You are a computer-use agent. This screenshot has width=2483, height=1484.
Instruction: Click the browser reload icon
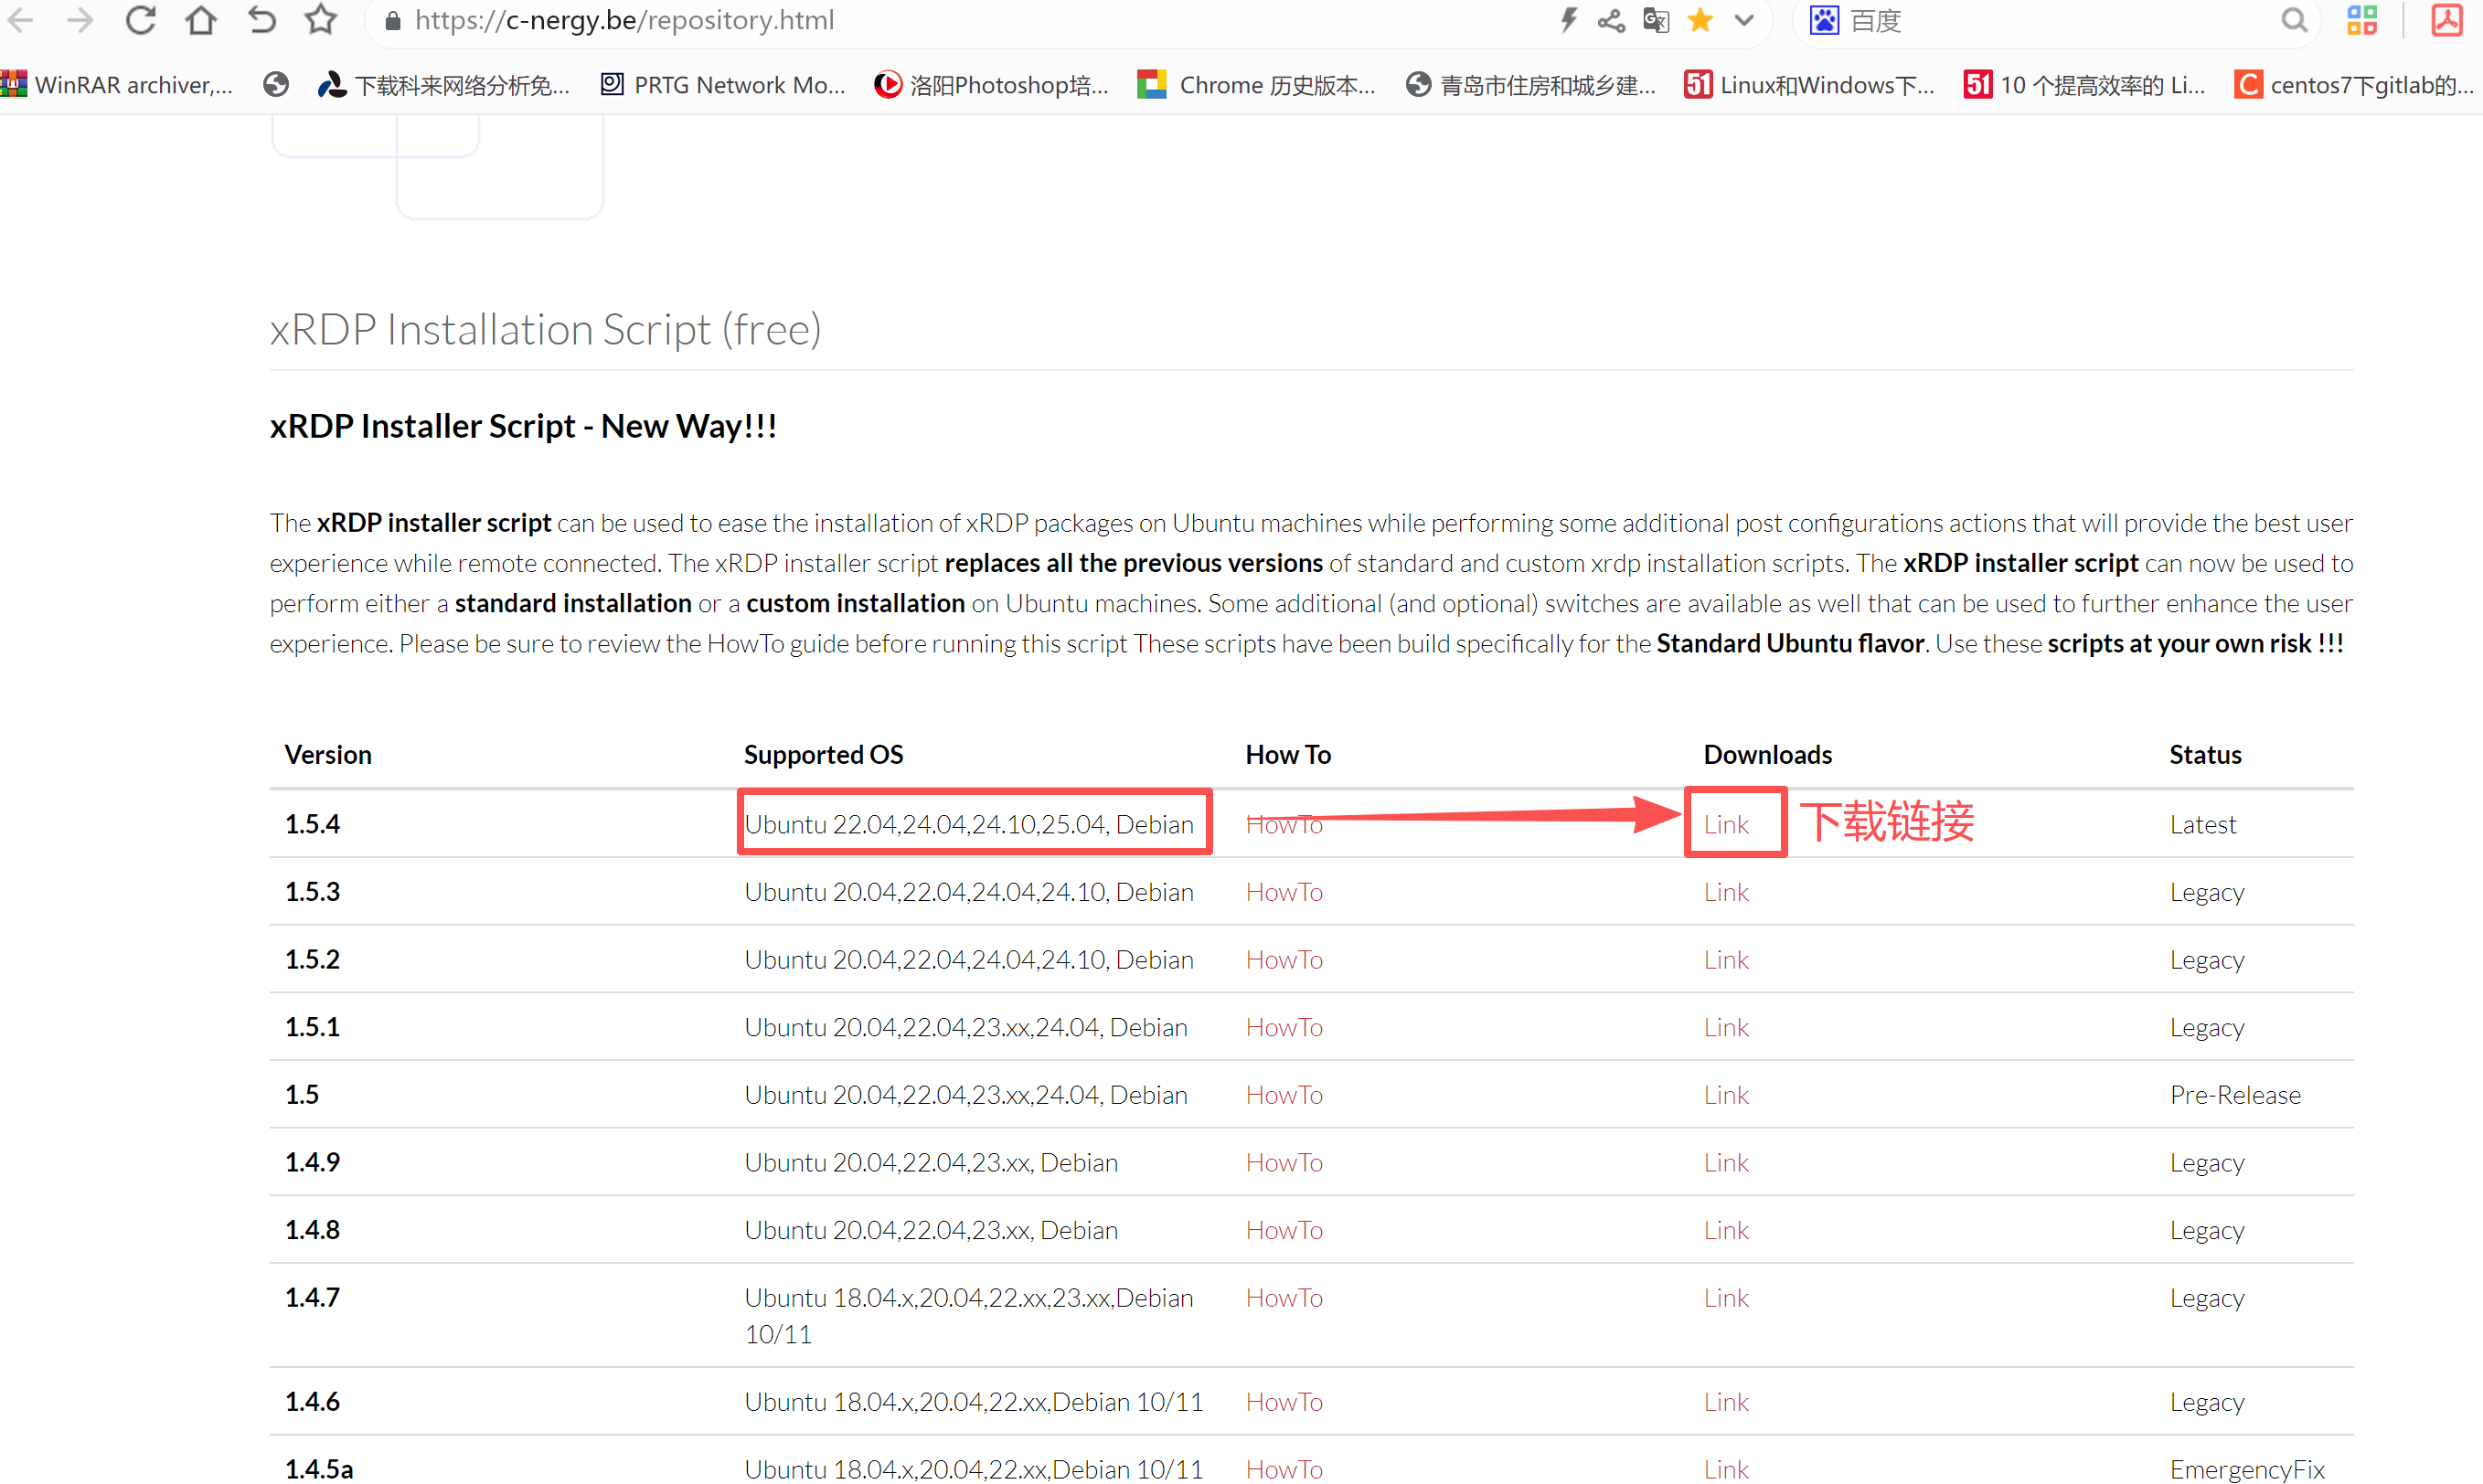coord(140,20)
